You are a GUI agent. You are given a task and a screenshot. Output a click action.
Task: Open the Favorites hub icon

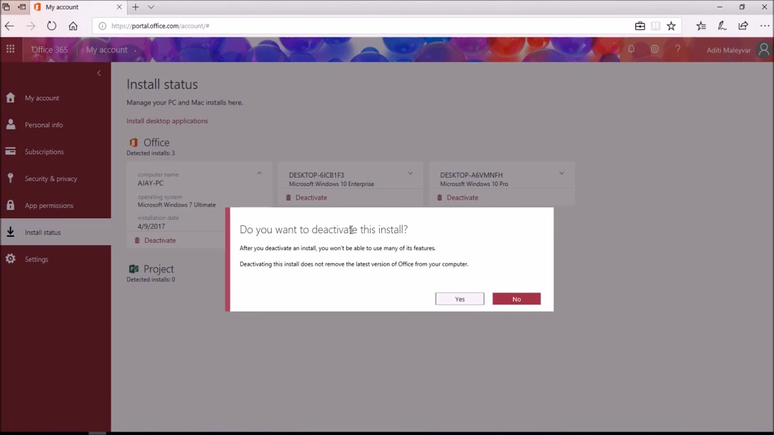(x=701, y=26)
